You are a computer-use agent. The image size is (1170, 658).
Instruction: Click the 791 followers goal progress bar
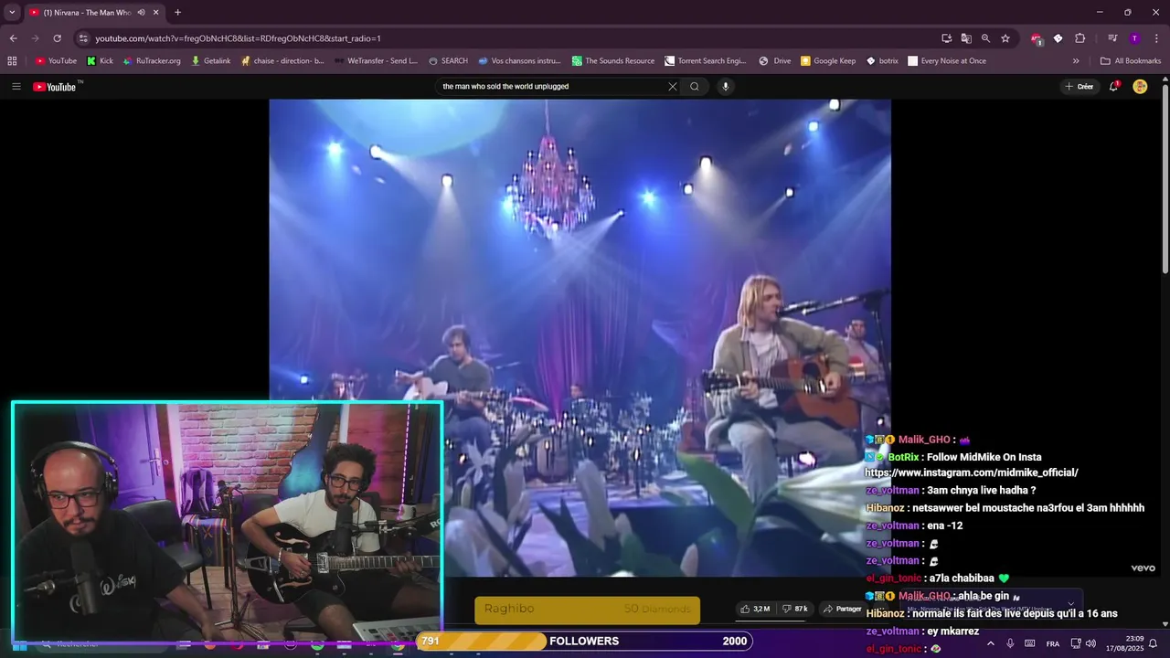point(586,641)
